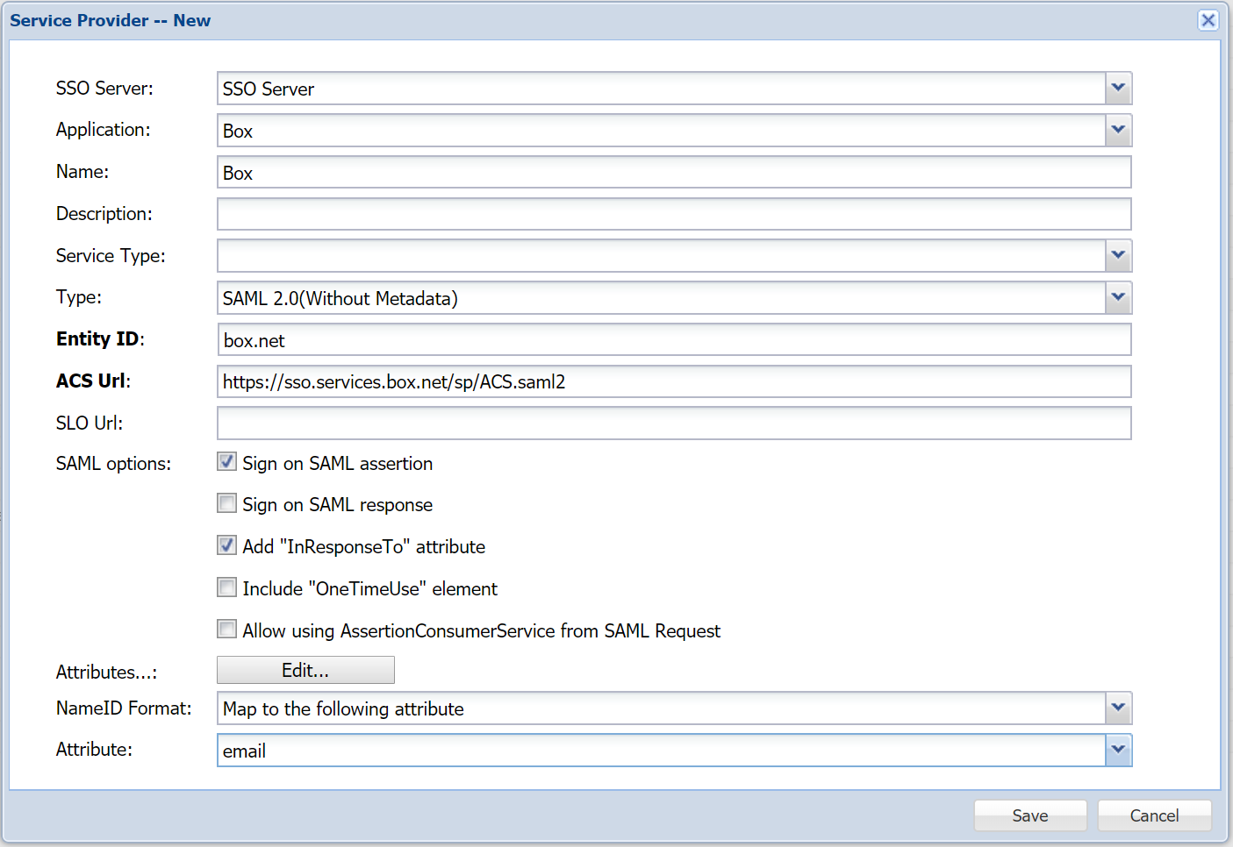
Task: Click the ACS Url text box
Action: tap(673, 382)
